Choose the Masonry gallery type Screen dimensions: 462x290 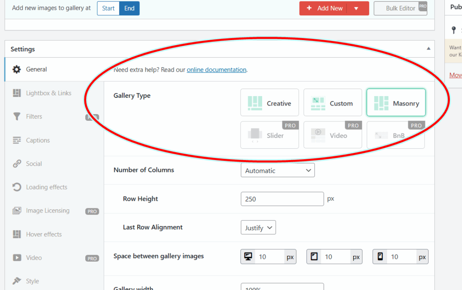(396, 103)
